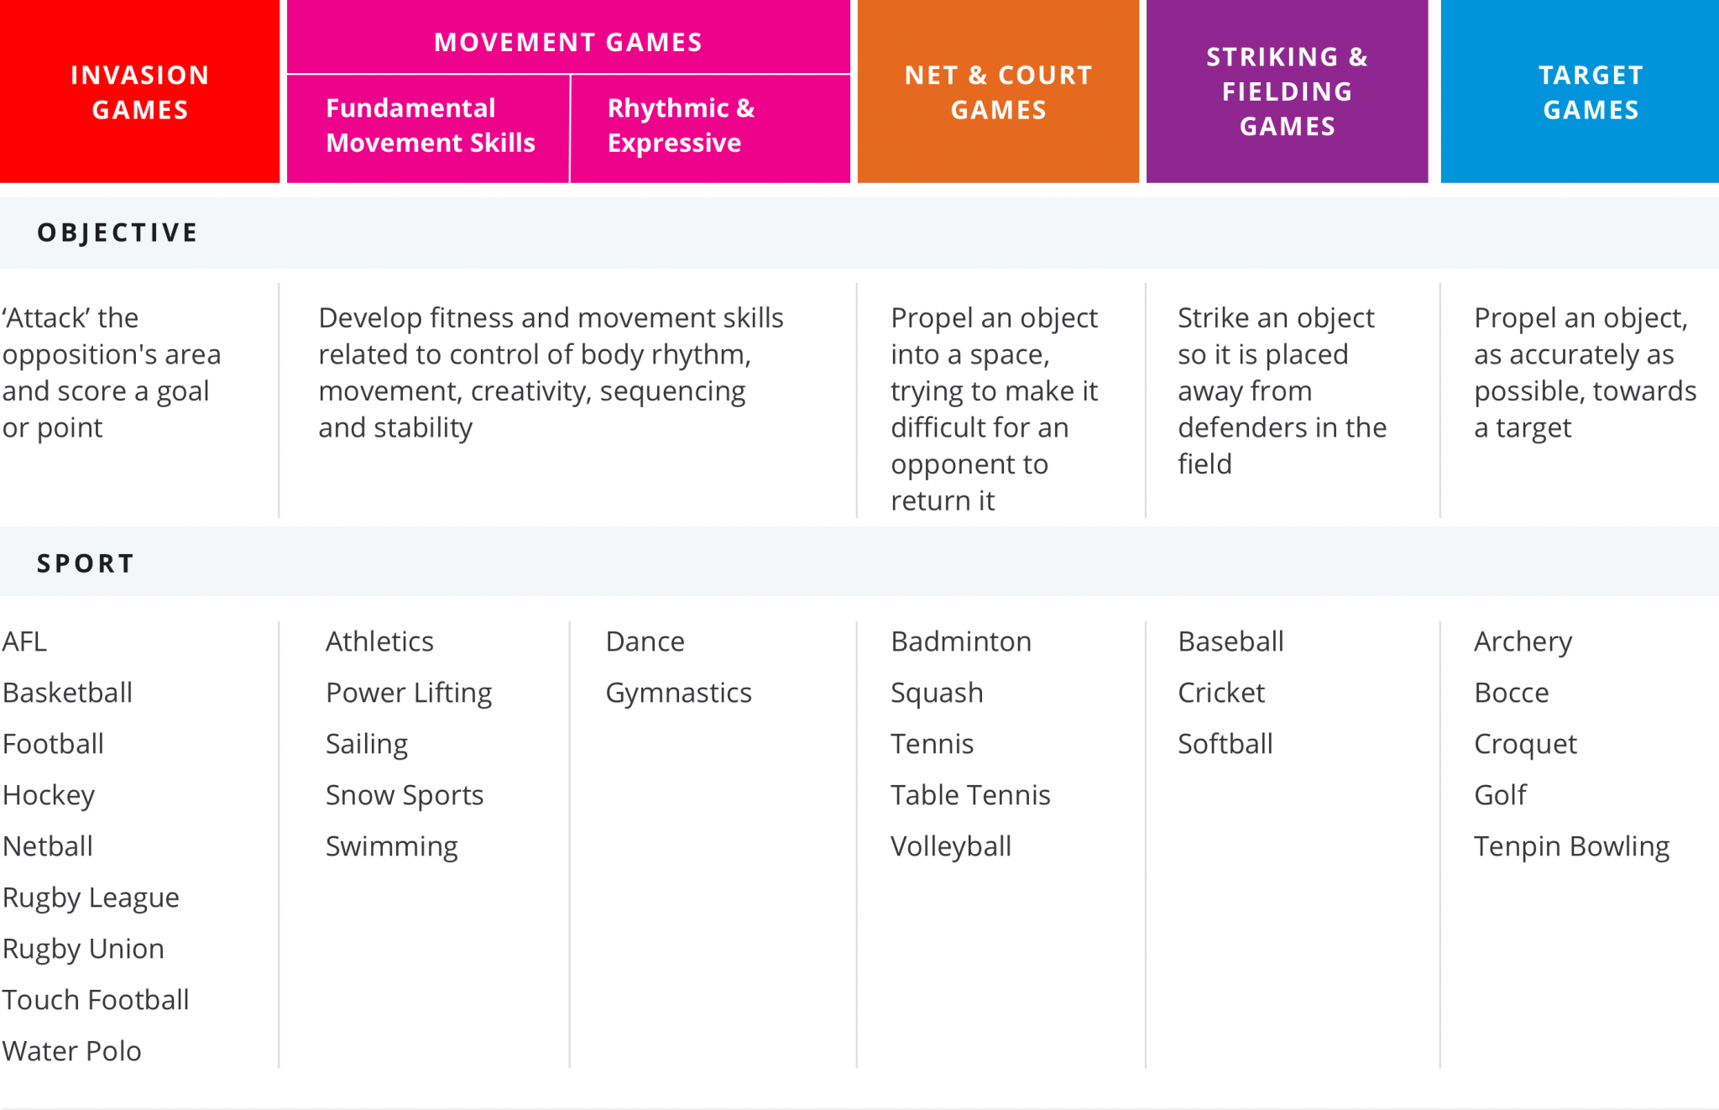Select AFL in the invasion games list
The height and width of the screenshot is (1110, 1719).
tap(25, 641)
